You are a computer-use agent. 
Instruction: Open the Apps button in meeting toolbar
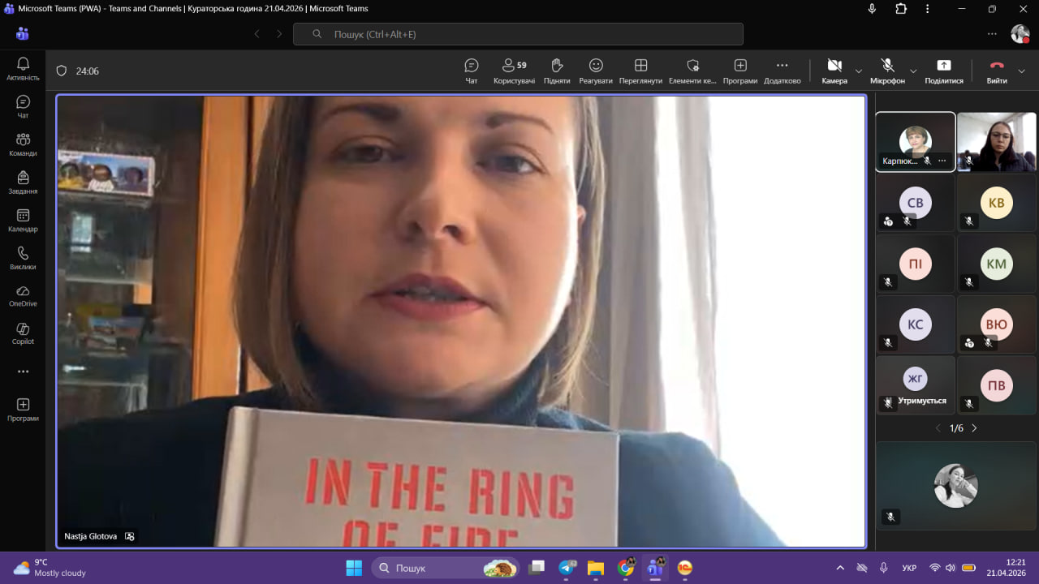click(x=739, y=71)
